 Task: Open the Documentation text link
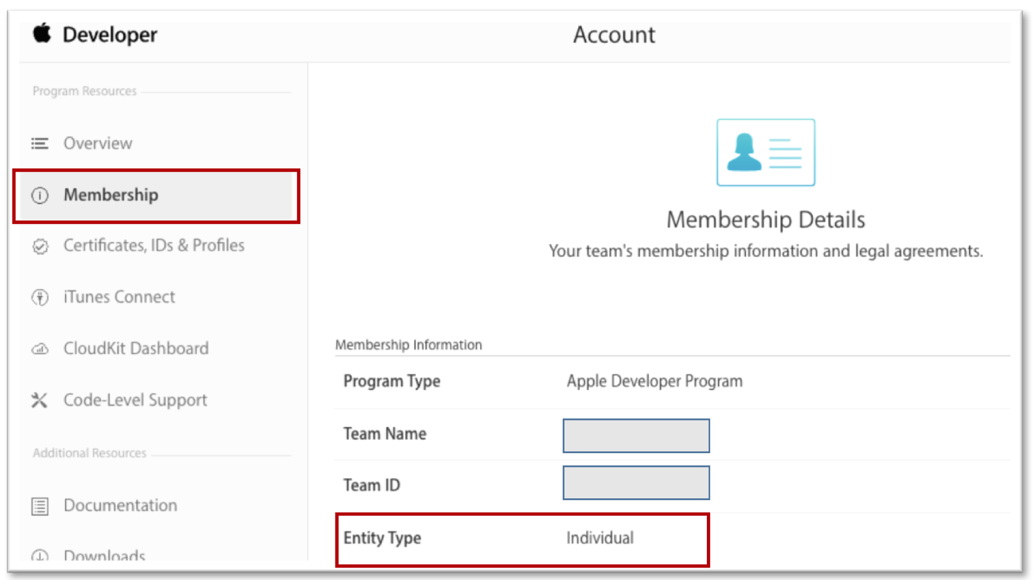coord(120,506)
